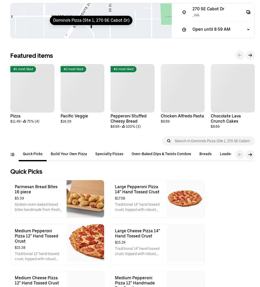Click the copy address icon
The height and width of the screenshot is (287, 260).
click(x=248, y=12)
